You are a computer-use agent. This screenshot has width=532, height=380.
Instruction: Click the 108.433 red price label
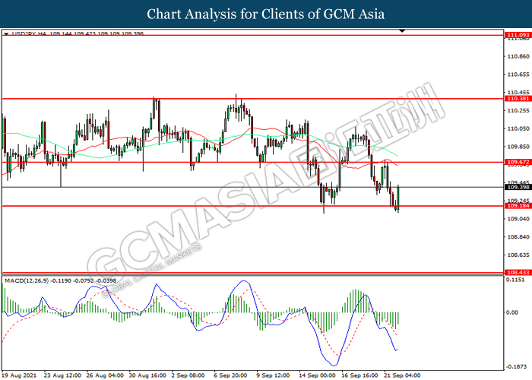coord(518,272)
